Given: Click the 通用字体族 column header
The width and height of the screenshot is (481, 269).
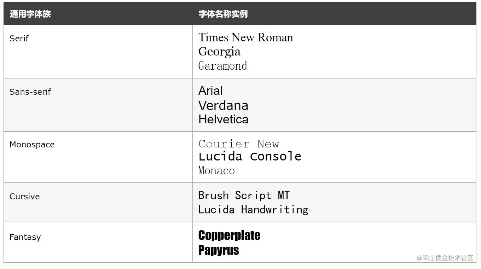Looking at the screenshot, I should click(30, 14).
